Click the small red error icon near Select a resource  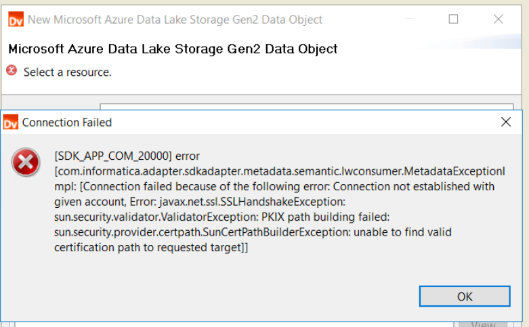(12, 70)
